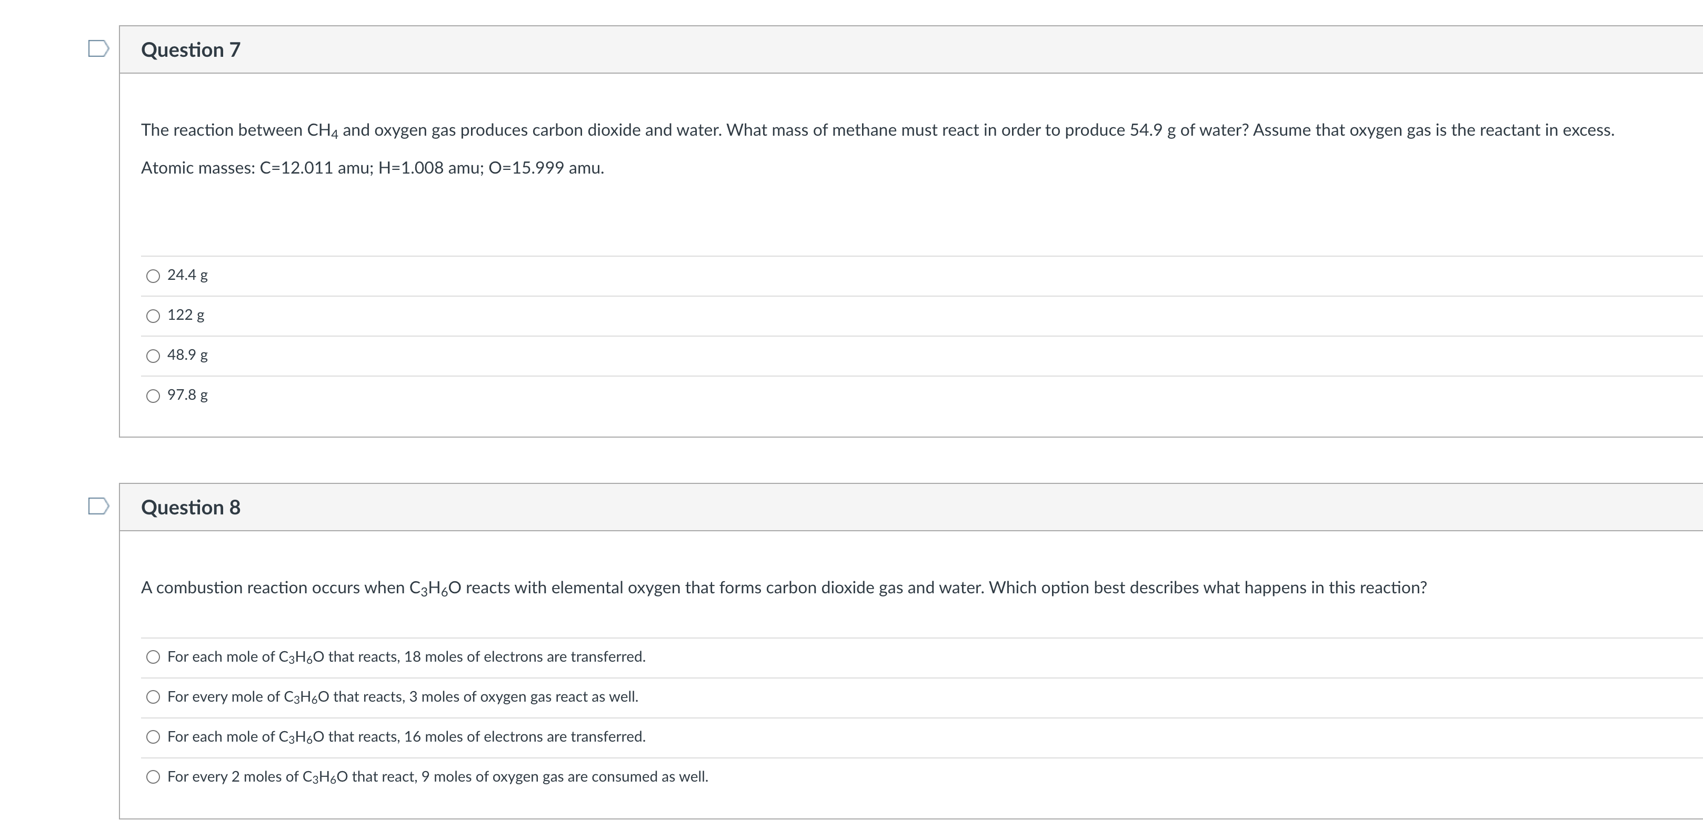Click the CH4 formula in Question 7 prompt

[x=323, y=131]
